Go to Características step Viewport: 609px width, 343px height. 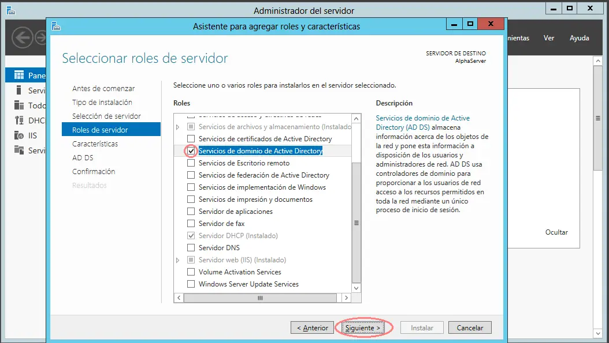click(95, 144)
